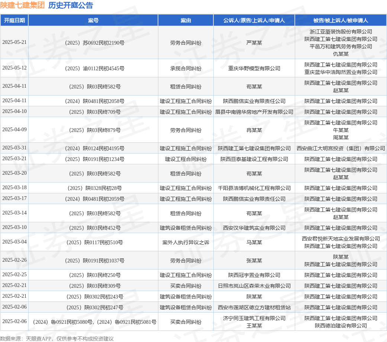
Task: Click plaintiff cell 冉某某
Action: (254, 130)
